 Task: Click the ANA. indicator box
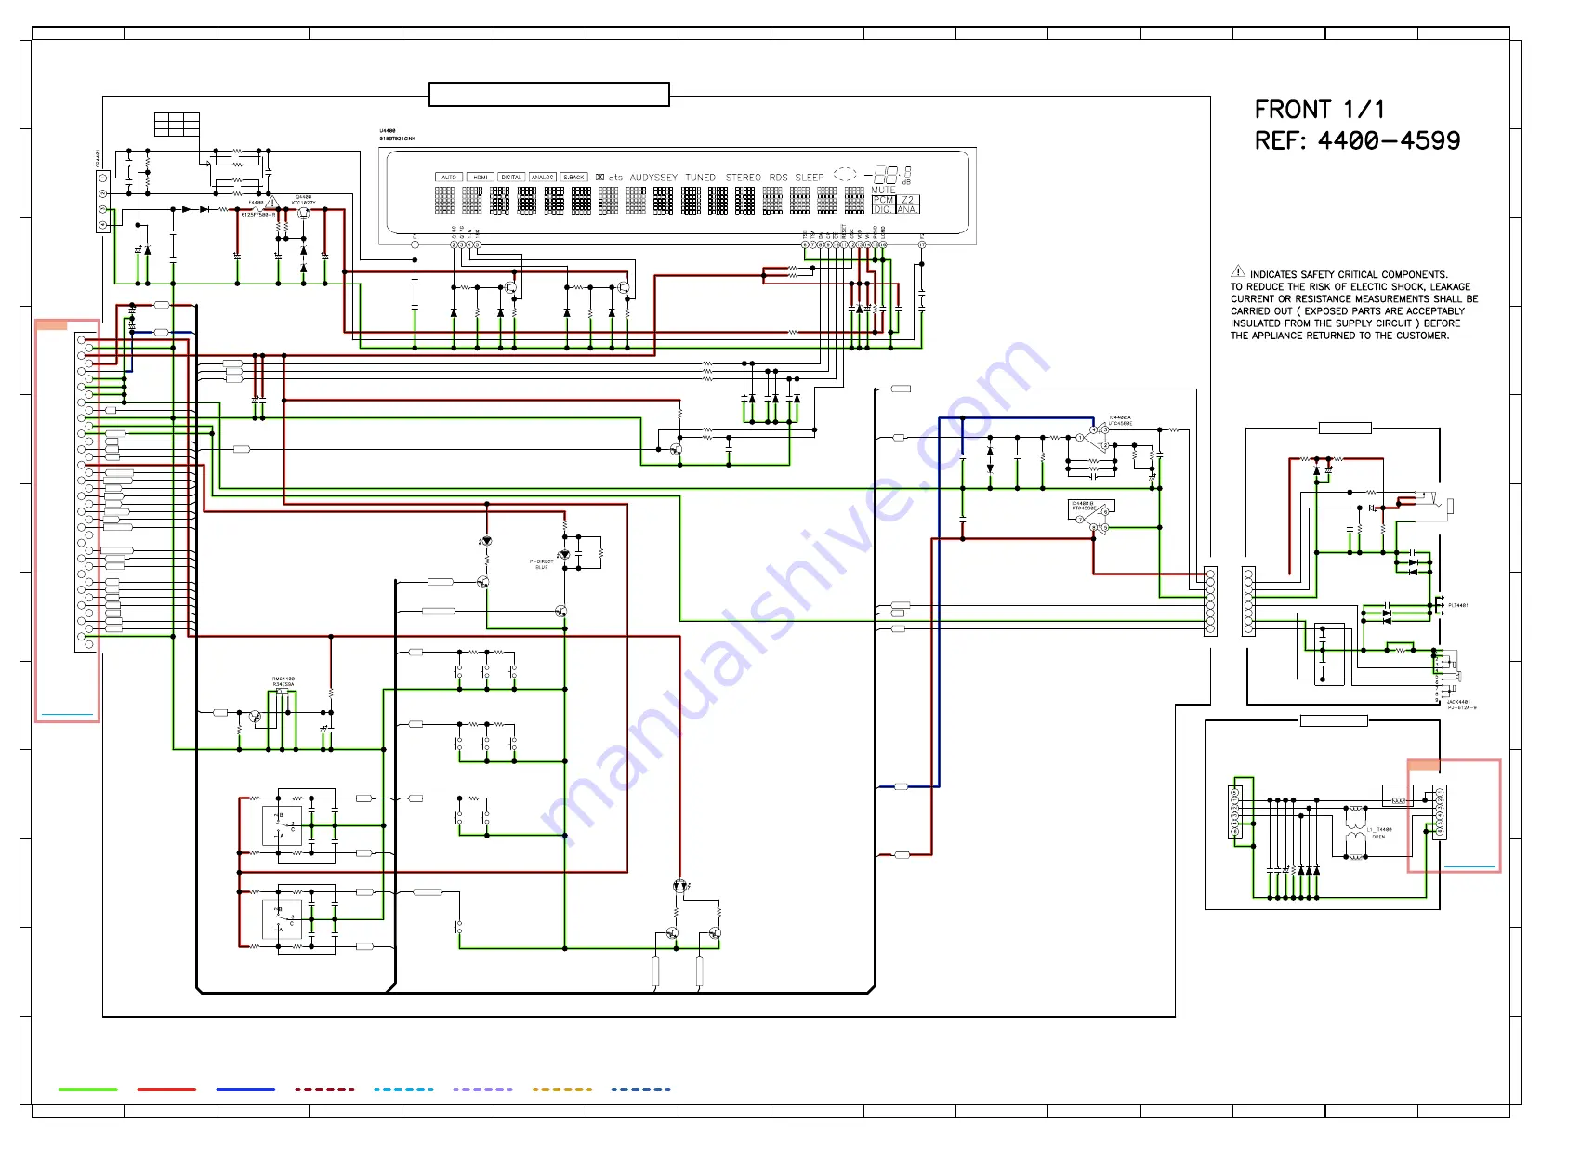tap(908, 209)
